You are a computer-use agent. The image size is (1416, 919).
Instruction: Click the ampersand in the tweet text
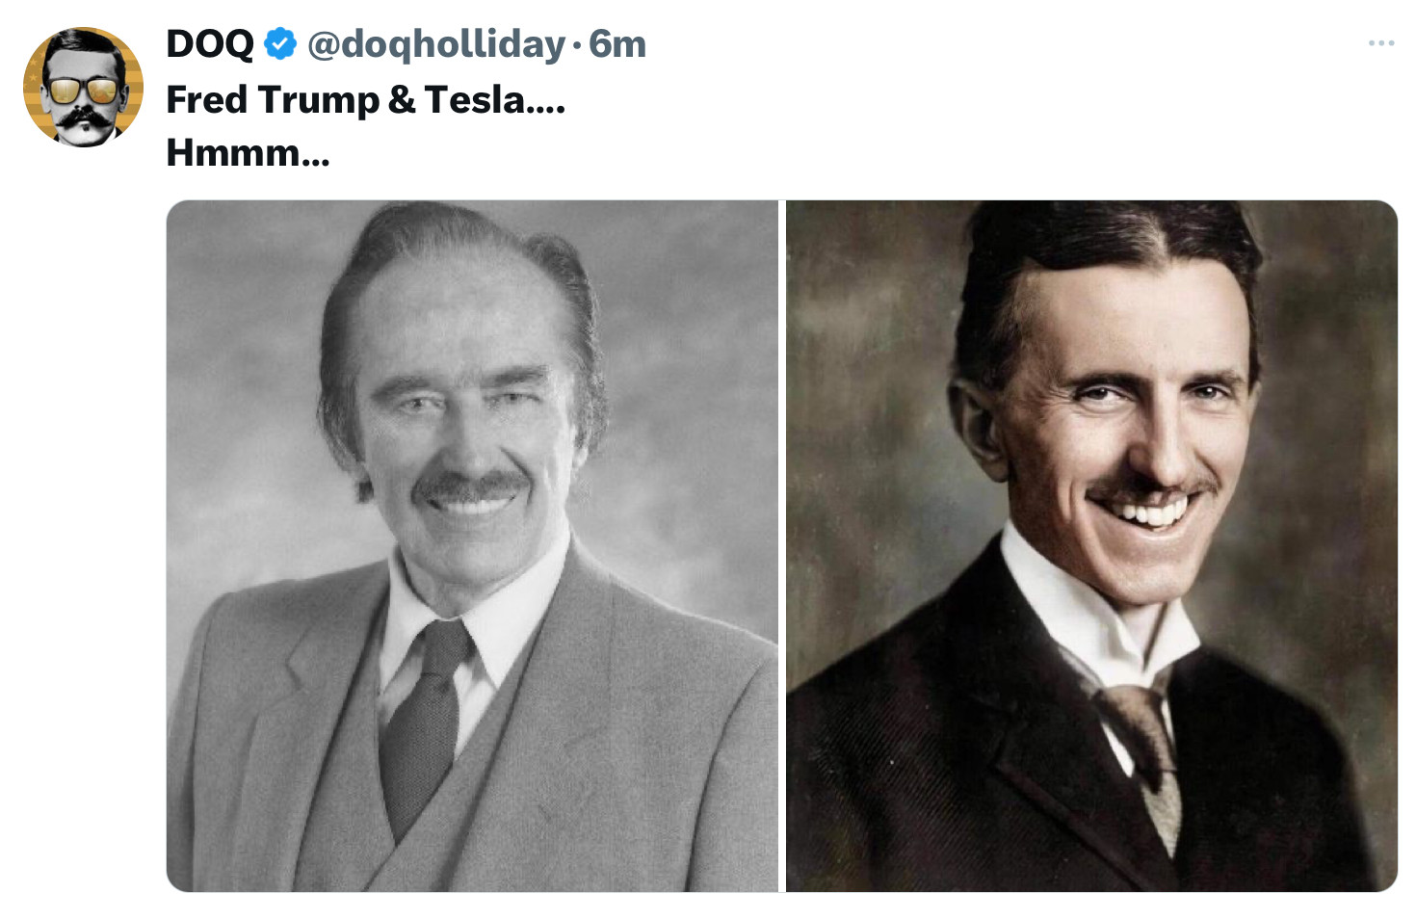(x=401, y=99)
